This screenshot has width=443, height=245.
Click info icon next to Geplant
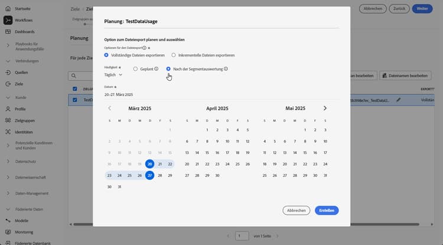click(x=157, y=69)
